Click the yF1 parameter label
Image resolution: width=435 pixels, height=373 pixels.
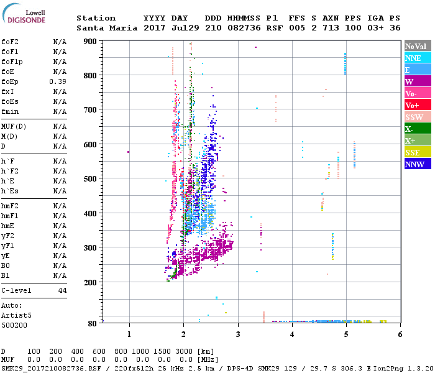[x=7, y=246]
